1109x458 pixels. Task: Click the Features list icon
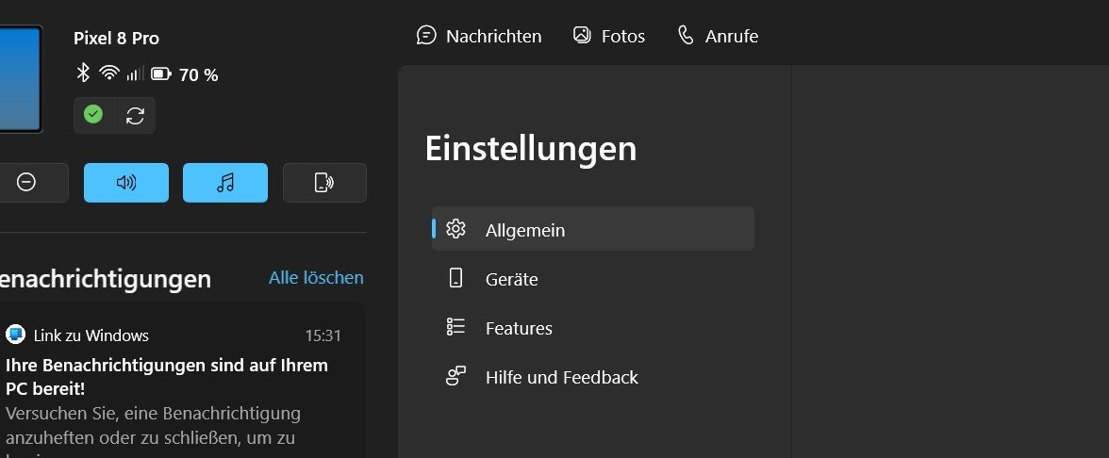(456, 326)
